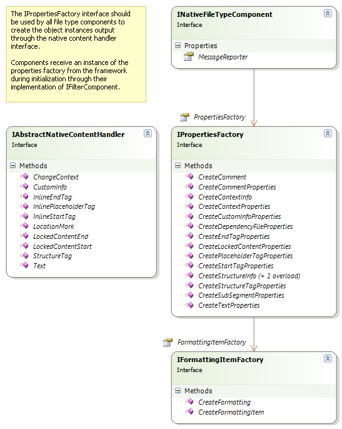Toggle the Properties section in INativeFileTypeComponent
The width and height of the screenshot is (342, 429).
pos(178,46)
